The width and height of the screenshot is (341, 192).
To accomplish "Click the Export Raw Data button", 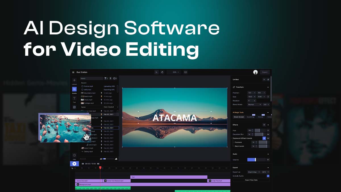I will click(x=251, y=180).
